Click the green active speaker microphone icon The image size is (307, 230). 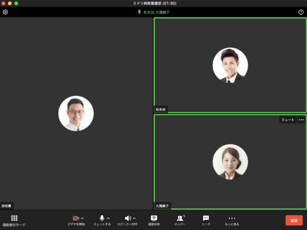(139, 12)
